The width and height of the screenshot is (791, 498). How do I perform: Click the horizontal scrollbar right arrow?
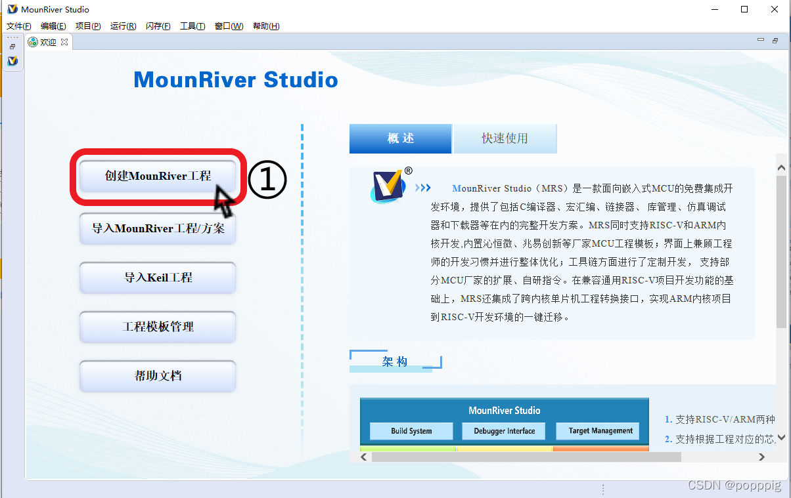point(762,457)
